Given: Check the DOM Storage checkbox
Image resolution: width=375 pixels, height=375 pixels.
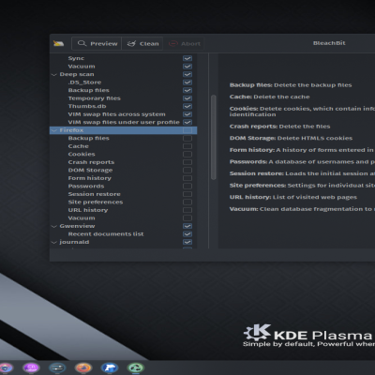Looking at the screenshot, I should [187, 170].
